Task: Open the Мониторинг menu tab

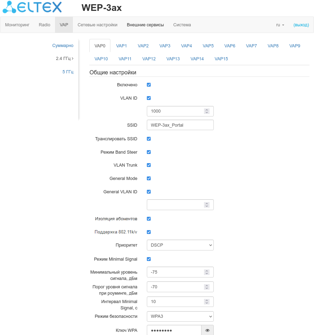Action: pos(17,25)
